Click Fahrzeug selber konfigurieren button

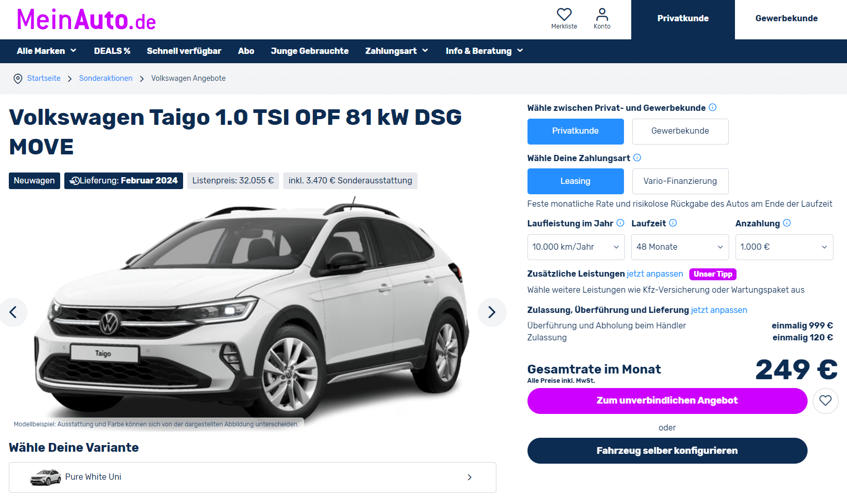[667, 451]
